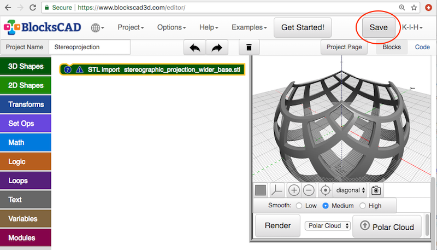Open the Project Page
The image size is (437, 250).
344,47
